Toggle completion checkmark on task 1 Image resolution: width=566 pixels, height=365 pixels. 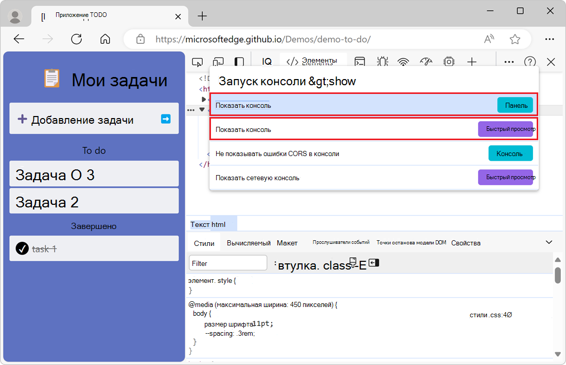[x=22, y=248]
